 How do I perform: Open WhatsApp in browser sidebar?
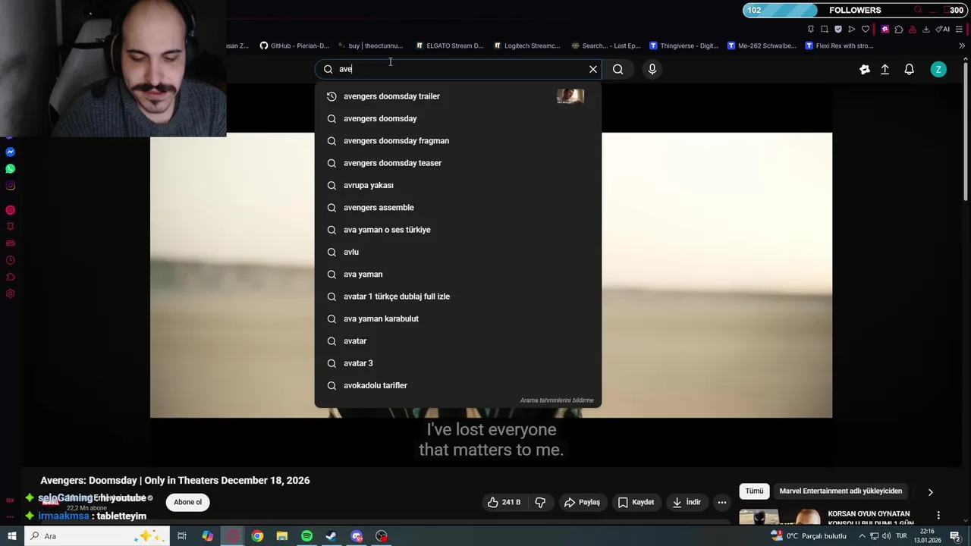tap(10, 169)
